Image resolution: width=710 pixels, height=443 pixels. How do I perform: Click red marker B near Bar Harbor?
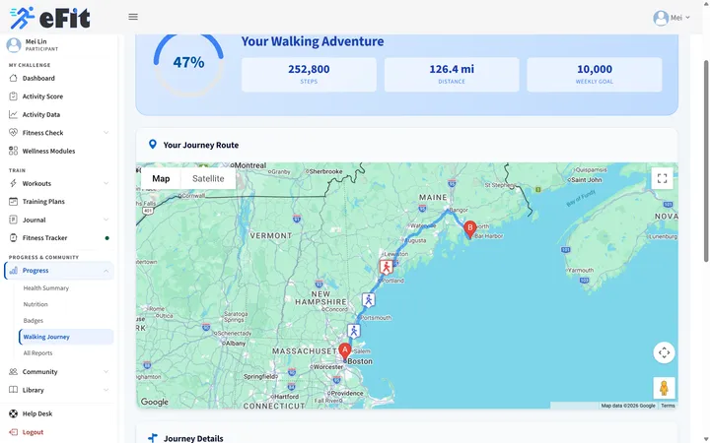coord(470,229)
